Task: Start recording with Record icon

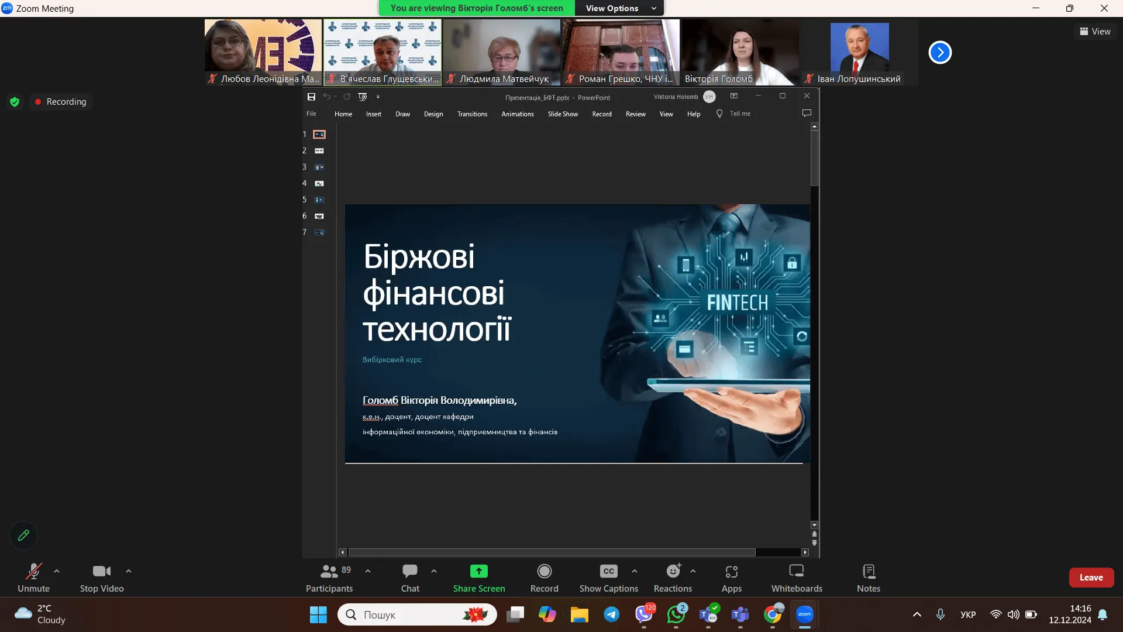Action: coord(544,571)
